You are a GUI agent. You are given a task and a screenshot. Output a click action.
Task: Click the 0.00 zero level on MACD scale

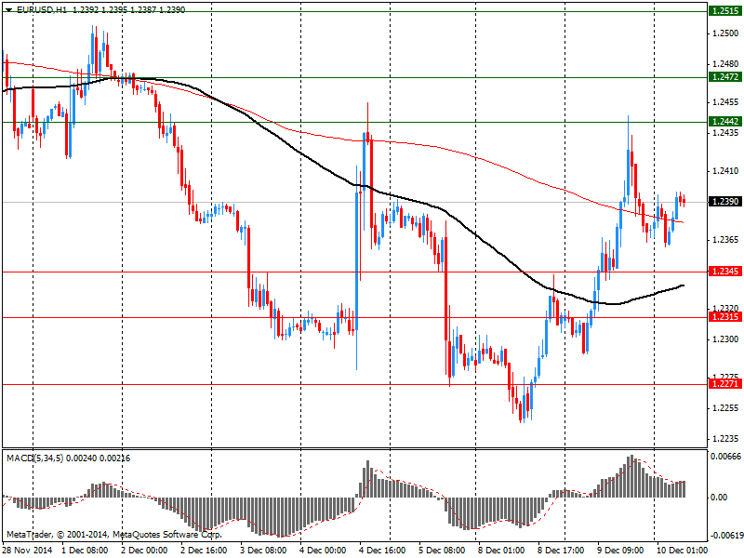click(719, 498)
